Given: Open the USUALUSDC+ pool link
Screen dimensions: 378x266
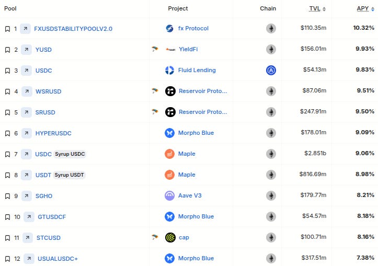Looking at the screenshot, I should (58, 259).
